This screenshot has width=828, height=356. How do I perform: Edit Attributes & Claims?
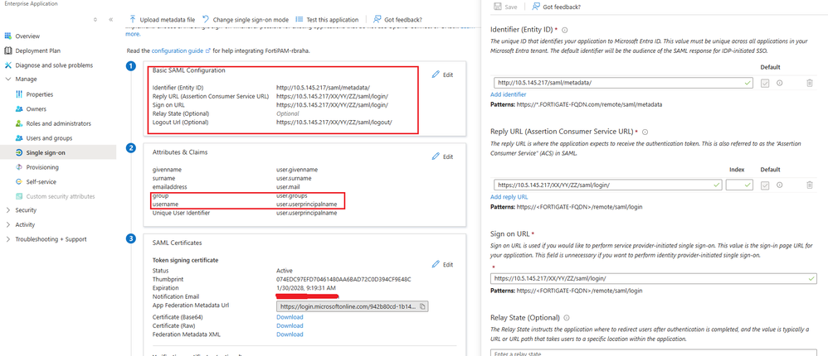click(442, 156)
